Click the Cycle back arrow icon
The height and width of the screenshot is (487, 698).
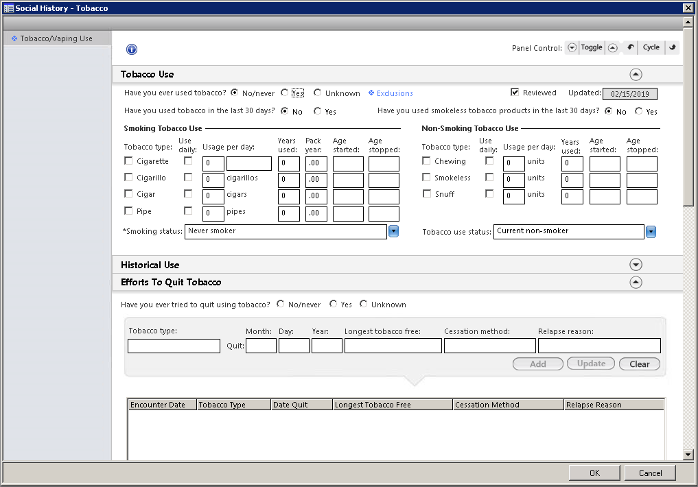pyautogui.click(x=631, y=47)
